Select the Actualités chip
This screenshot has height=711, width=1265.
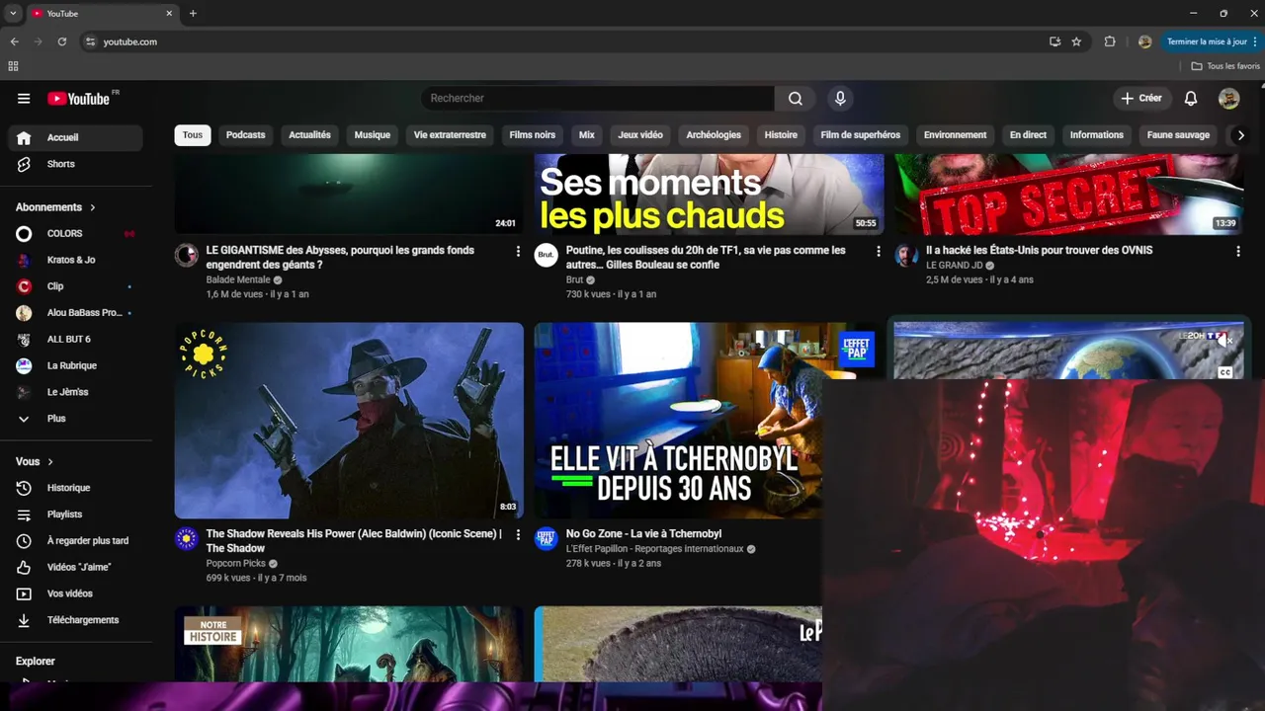pyautogui.click(x=309, y=135)
